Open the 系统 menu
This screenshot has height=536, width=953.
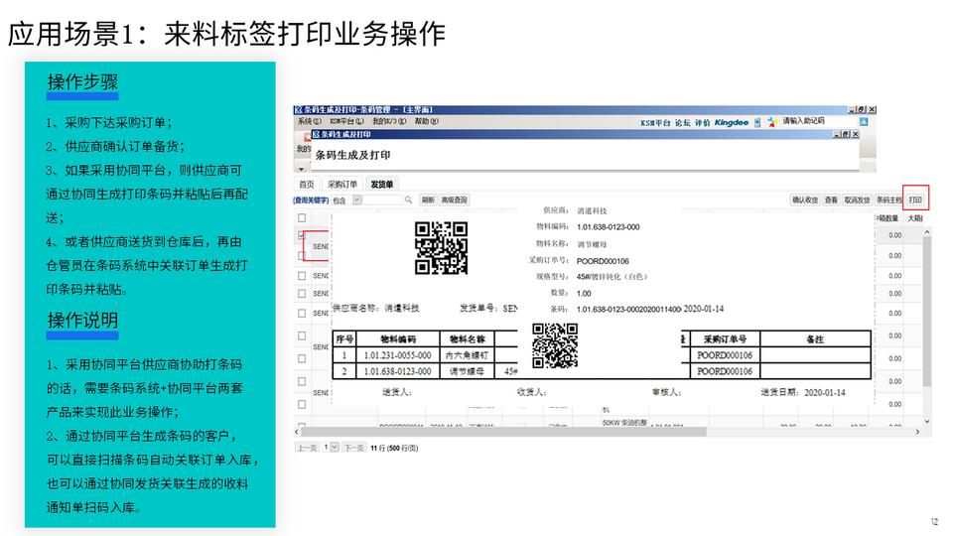pos(308,121)
